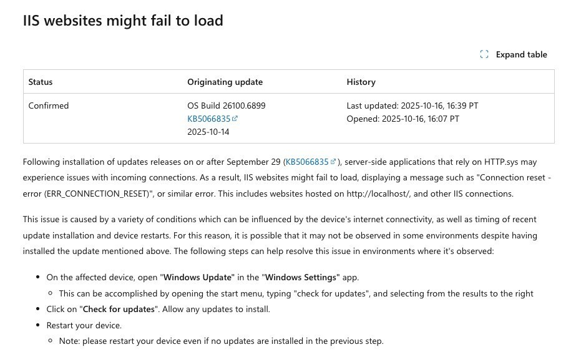Click the Opened 2025-10-16 timestamp line
The width and height of the screenshot is (571, 357).
[403, 119]
